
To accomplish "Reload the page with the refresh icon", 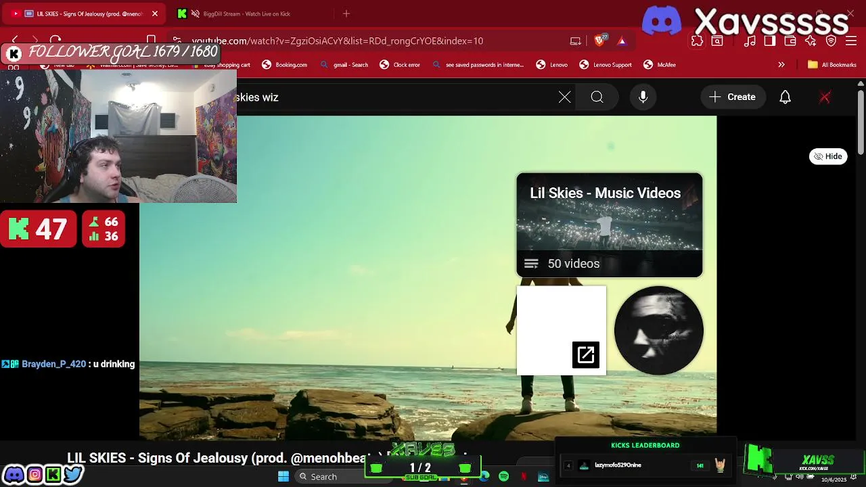I will pos(55,41).
